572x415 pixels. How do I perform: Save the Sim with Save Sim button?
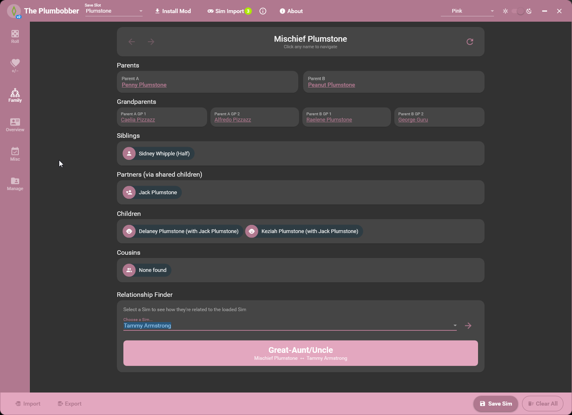pyautogui.click(x=496, y=404)
